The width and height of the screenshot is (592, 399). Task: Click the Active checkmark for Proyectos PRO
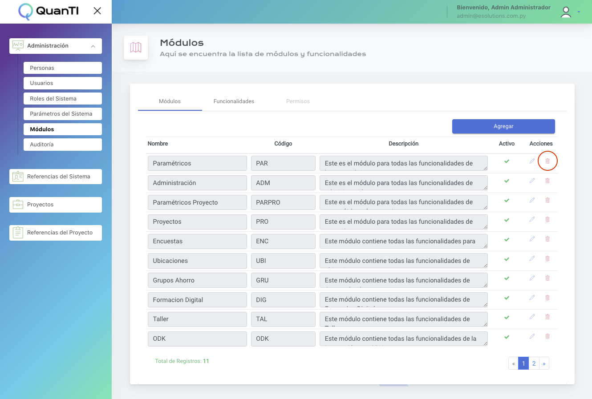pyautogui.click(x=507, y=220)
